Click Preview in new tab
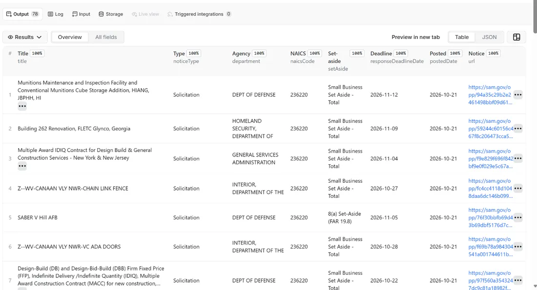 pos(415,37)
